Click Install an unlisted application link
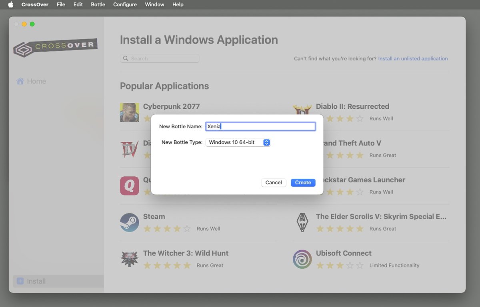 (413, 58)
